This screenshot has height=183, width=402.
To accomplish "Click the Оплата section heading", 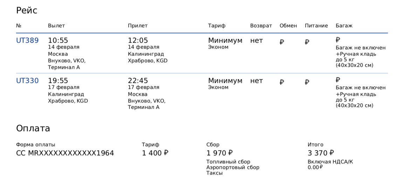I will (x=33, y=128).
